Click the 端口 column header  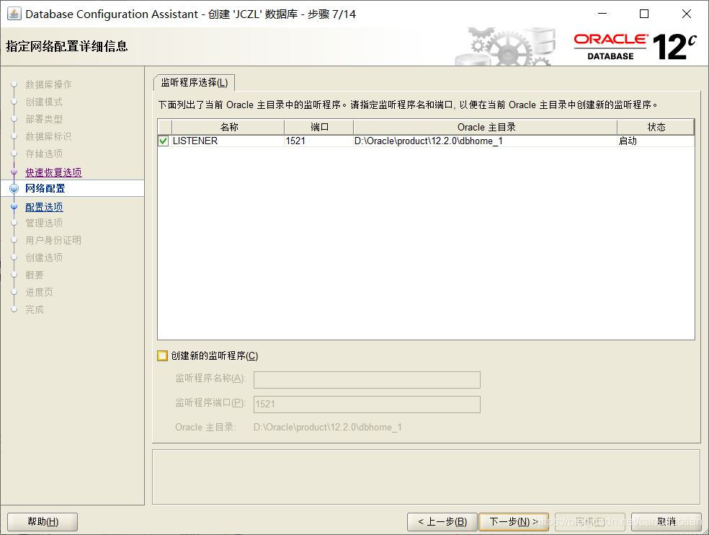(x=318, y=127)
